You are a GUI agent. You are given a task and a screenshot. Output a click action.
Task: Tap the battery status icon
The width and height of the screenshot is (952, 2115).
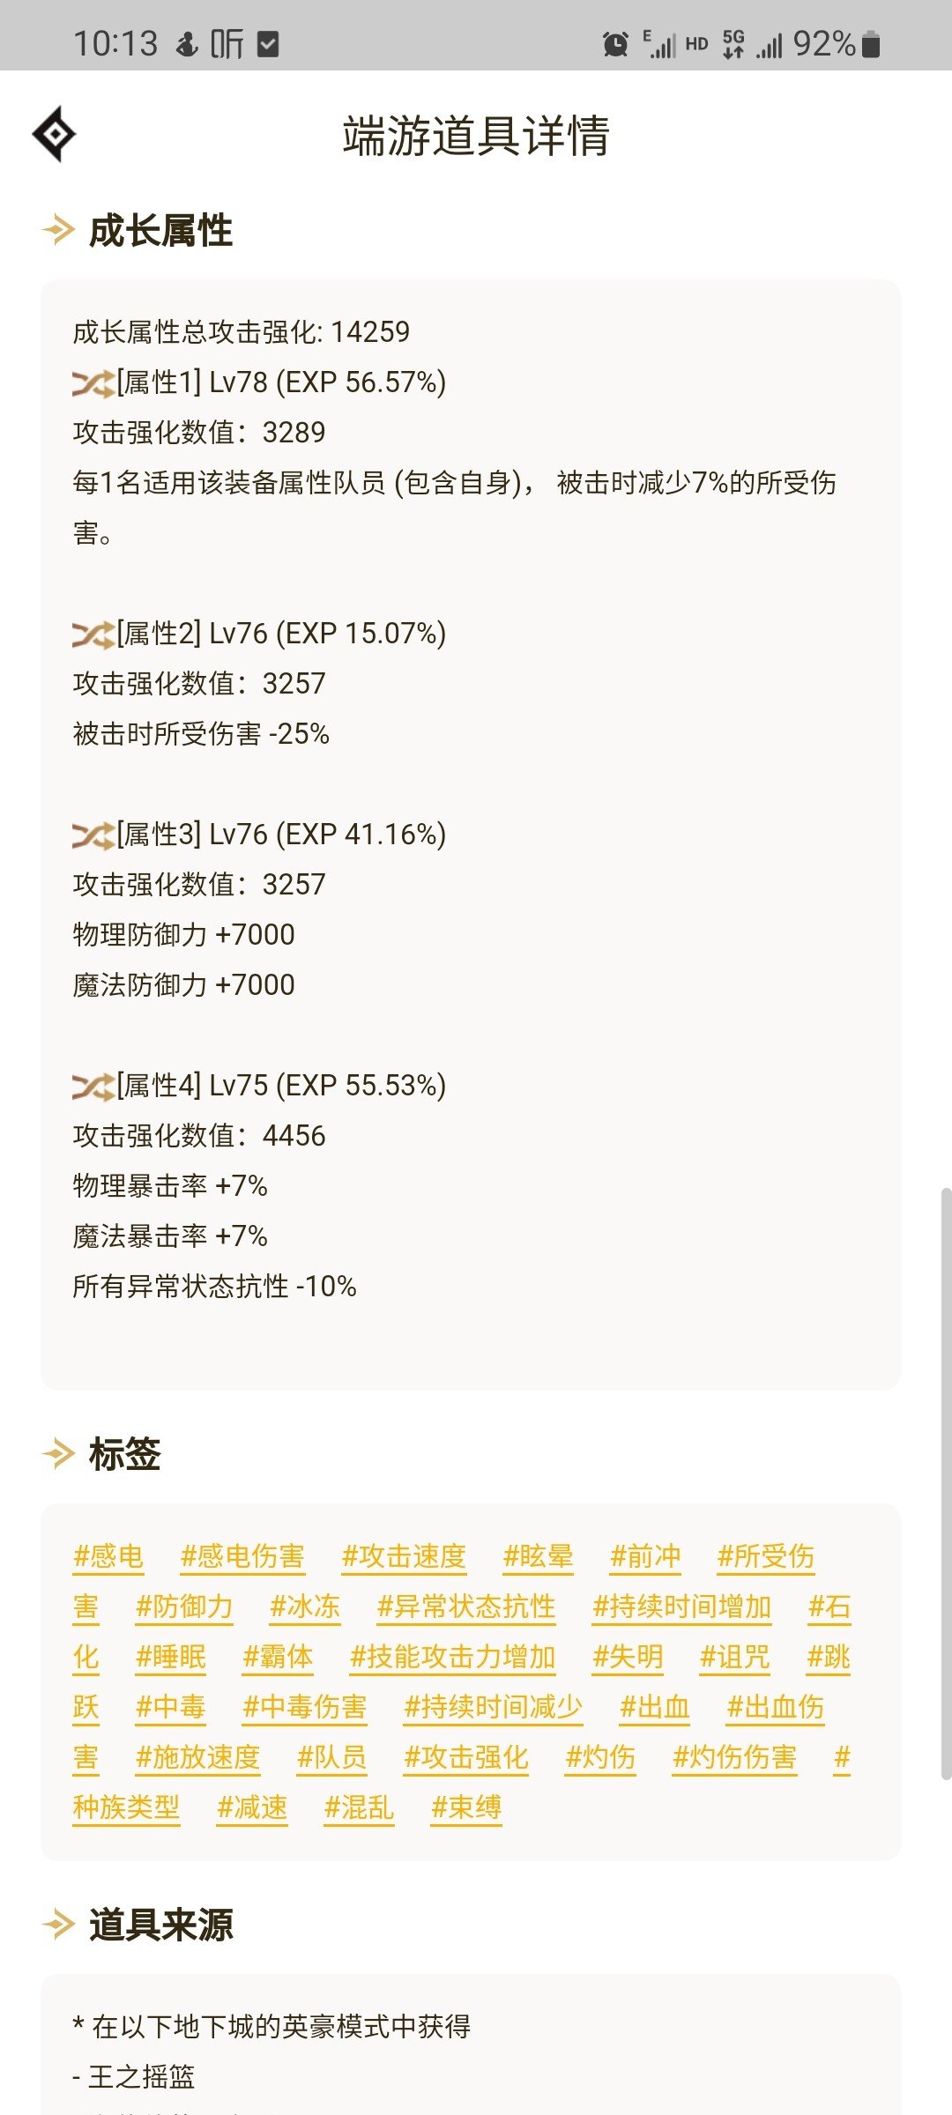(x=871, y=43)
